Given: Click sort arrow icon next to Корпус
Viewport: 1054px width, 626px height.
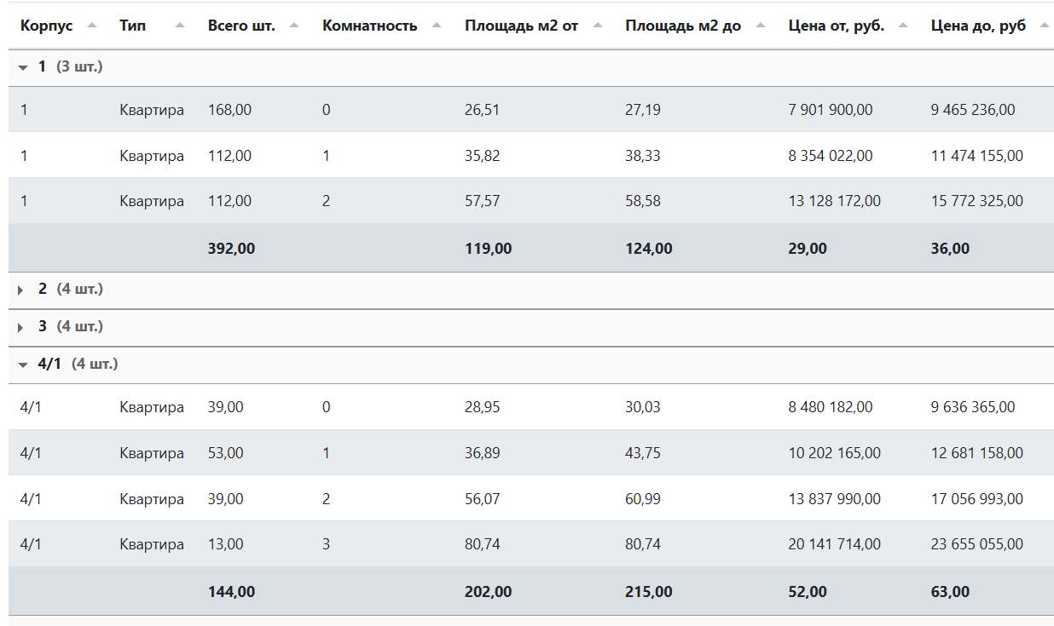Looking at the screenshot, I should 92,26.
